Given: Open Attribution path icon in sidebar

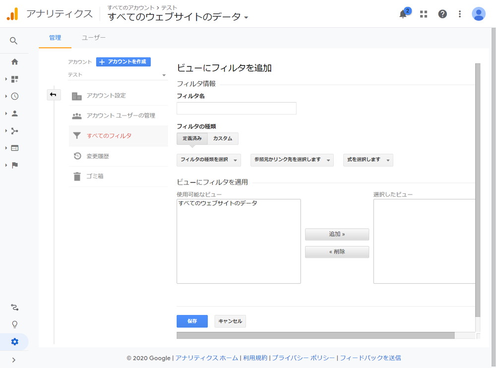Looking at the screenshot, I should click(x=14, y=307).
